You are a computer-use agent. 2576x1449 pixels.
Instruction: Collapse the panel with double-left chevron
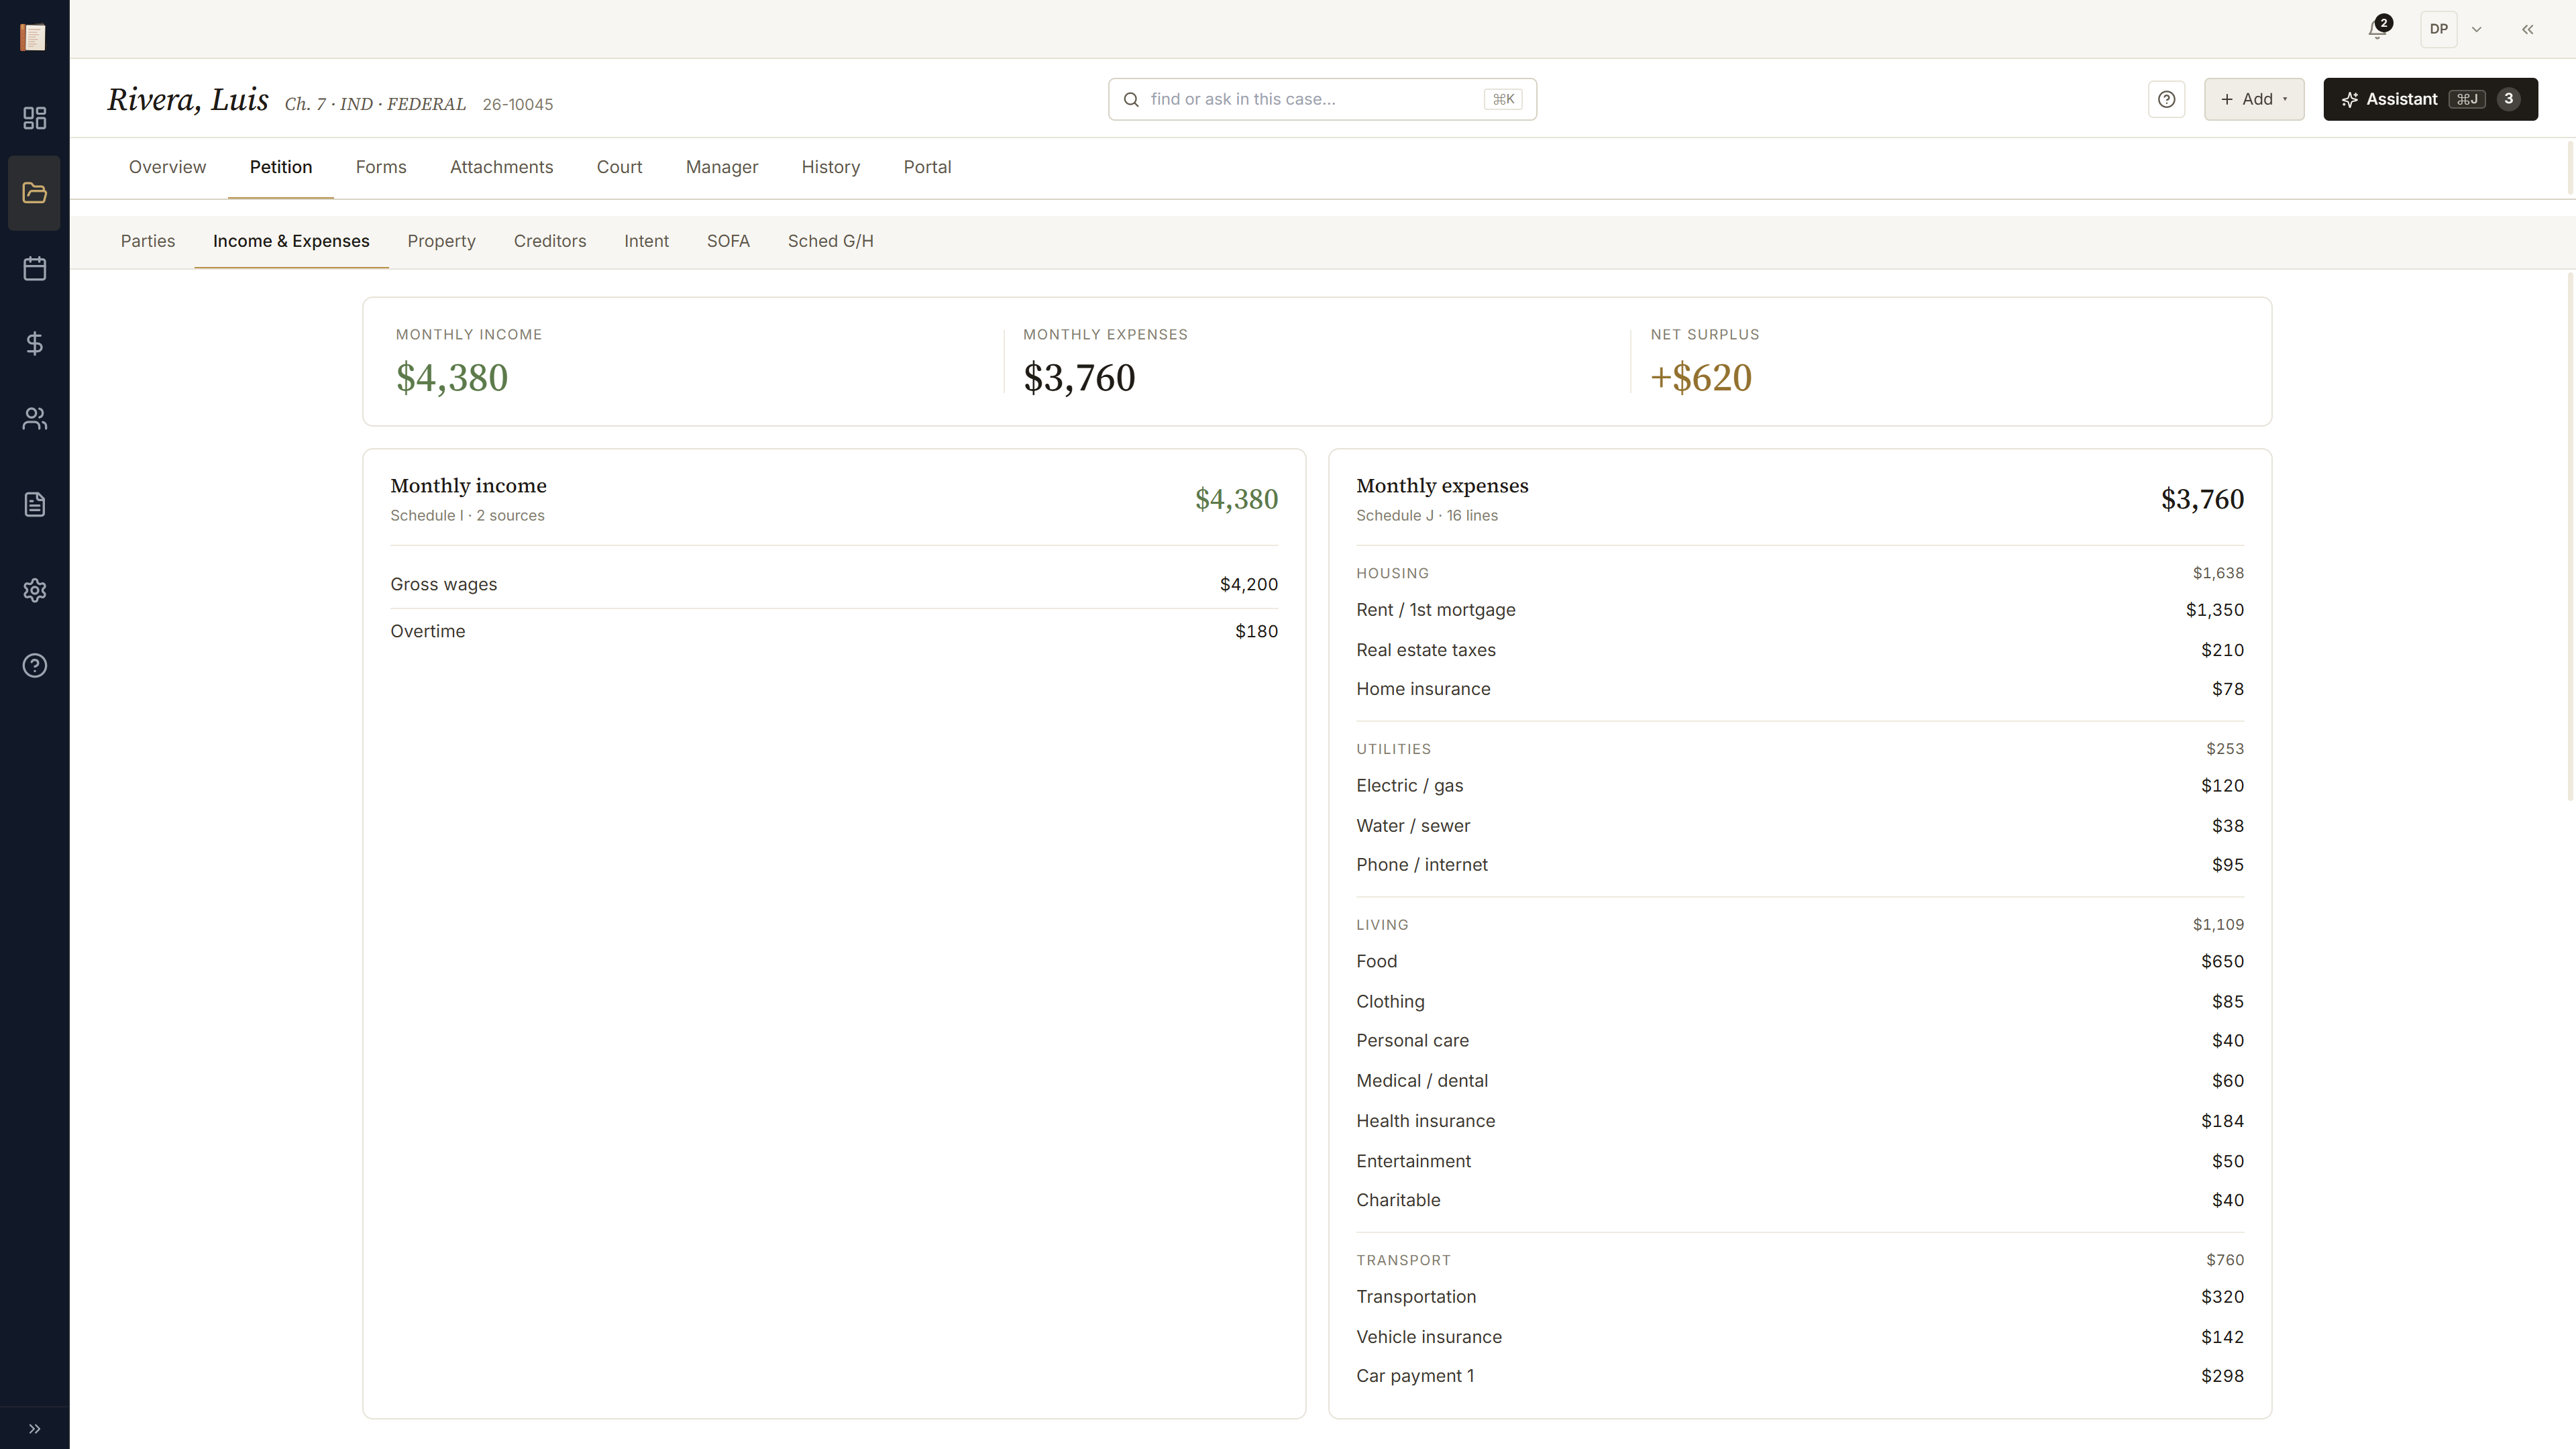coord(2527,29)
